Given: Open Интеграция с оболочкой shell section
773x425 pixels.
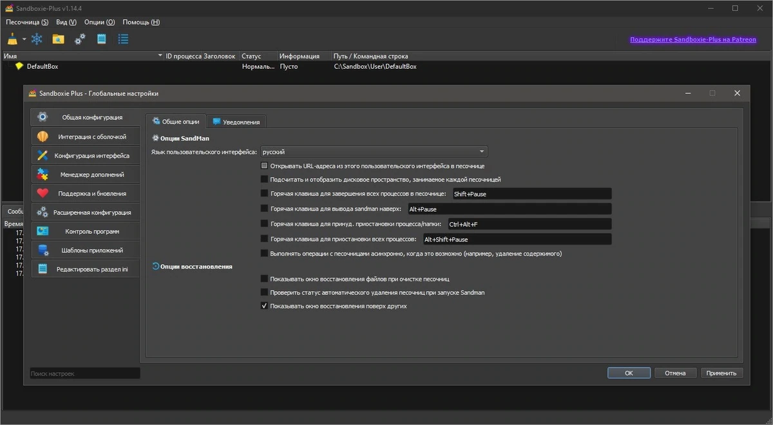Looking at the screenshot, I should pyautogui.click(x=85, y=137).
